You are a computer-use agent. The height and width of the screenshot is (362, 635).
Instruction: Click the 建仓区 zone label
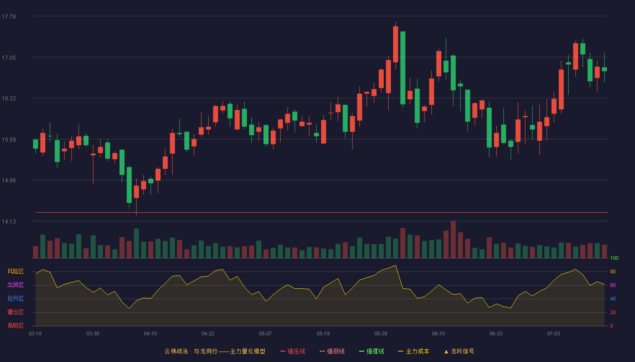15,312
